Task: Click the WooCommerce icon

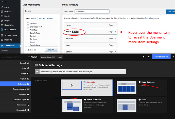Action: pyautogui.click(x=2, y=35)
